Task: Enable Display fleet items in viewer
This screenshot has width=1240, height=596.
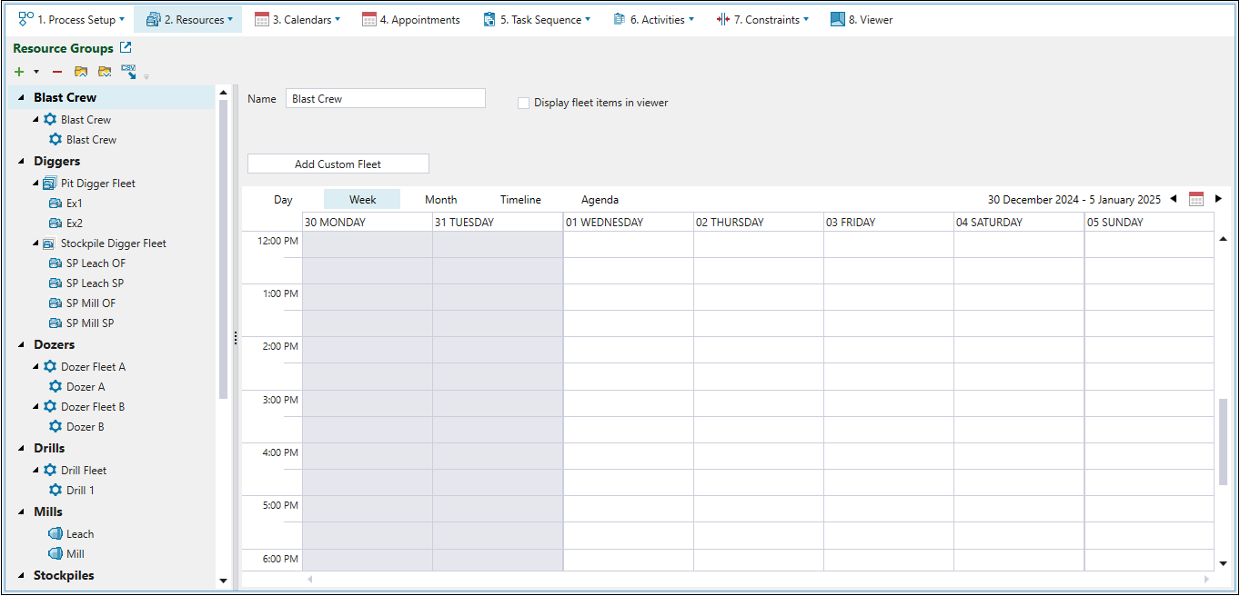Action: (x=523, y=104)
